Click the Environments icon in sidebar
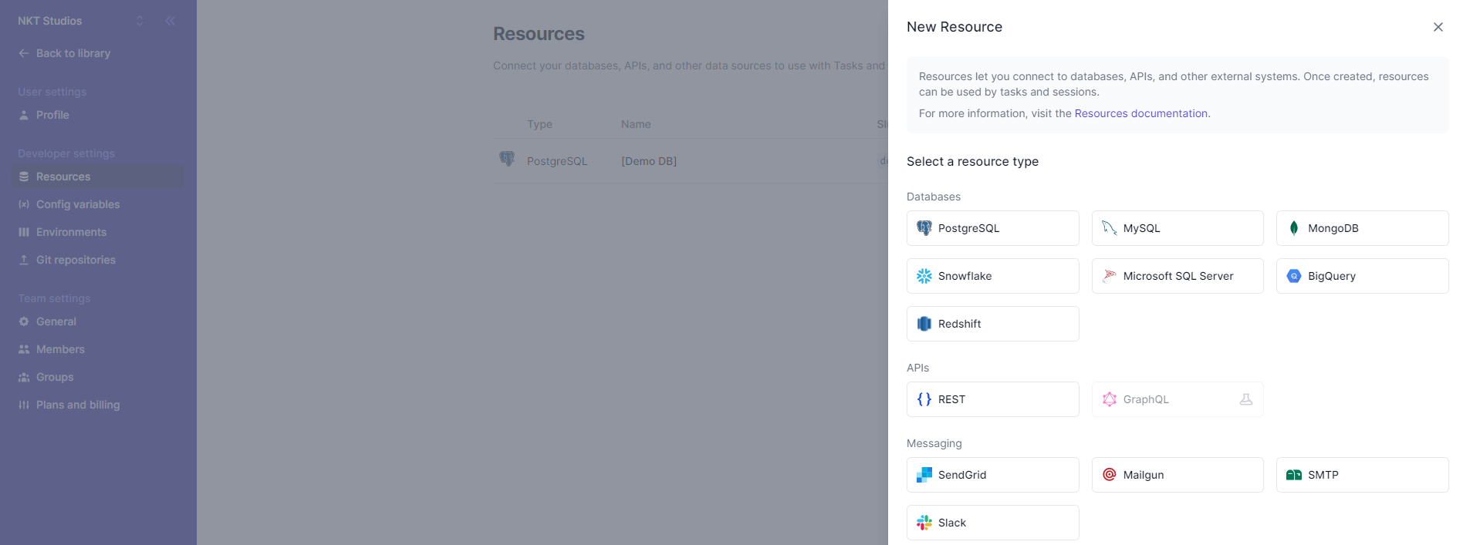1463x545 pixels. [x=24, y=232]
